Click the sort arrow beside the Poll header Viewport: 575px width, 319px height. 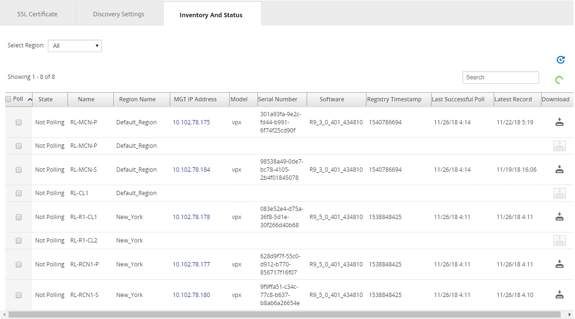[x=30, y=99]
